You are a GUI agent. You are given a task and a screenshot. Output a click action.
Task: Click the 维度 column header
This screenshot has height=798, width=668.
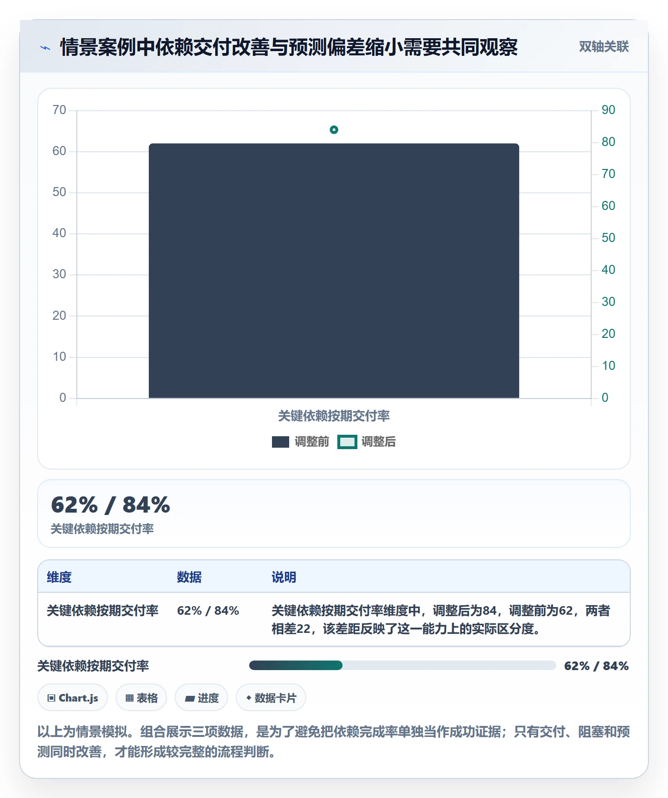[59, 577]
